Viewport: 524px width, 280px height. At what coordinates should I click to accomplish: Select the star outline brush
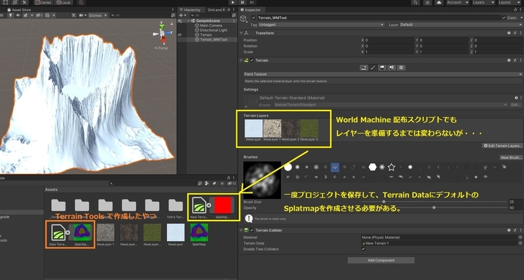click(x=391, y=167)
